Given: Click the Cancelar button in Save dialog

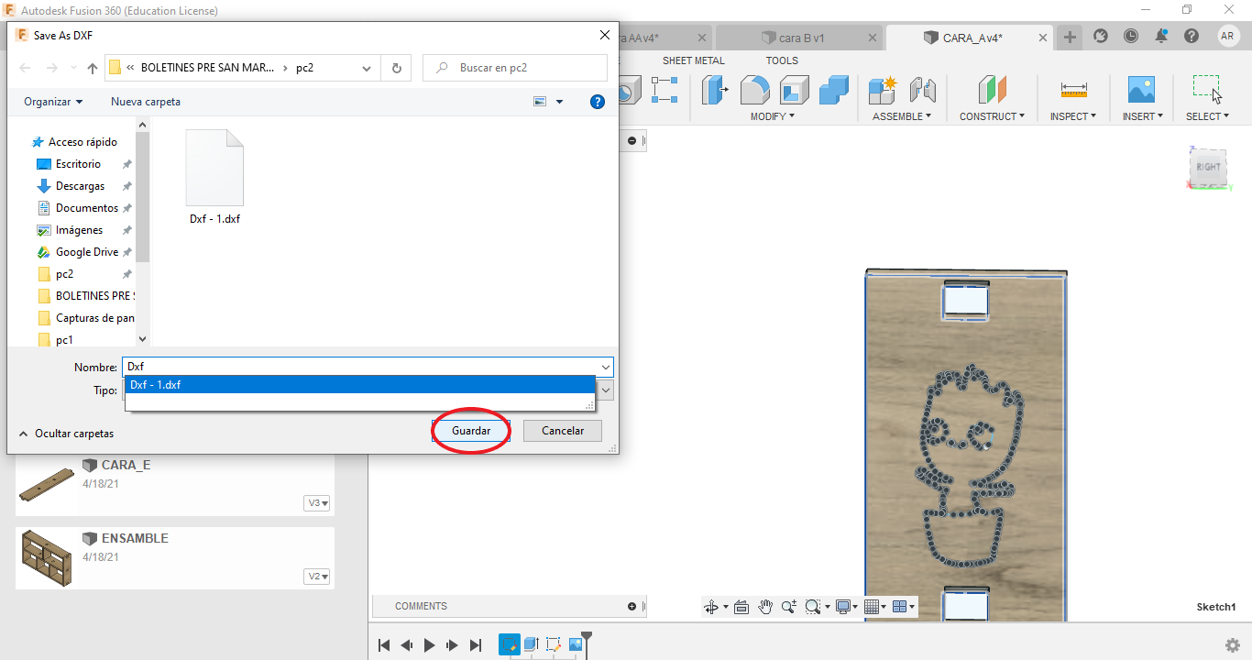Looking at the screenshot, I should pyautogui.click(x=563, y=431).
